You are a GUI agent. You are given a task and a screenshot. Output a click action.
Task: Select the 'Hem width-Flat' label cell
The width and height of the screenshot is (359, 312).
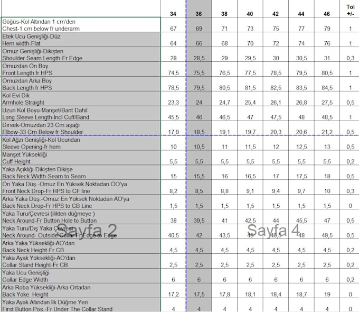coord(81,40)
